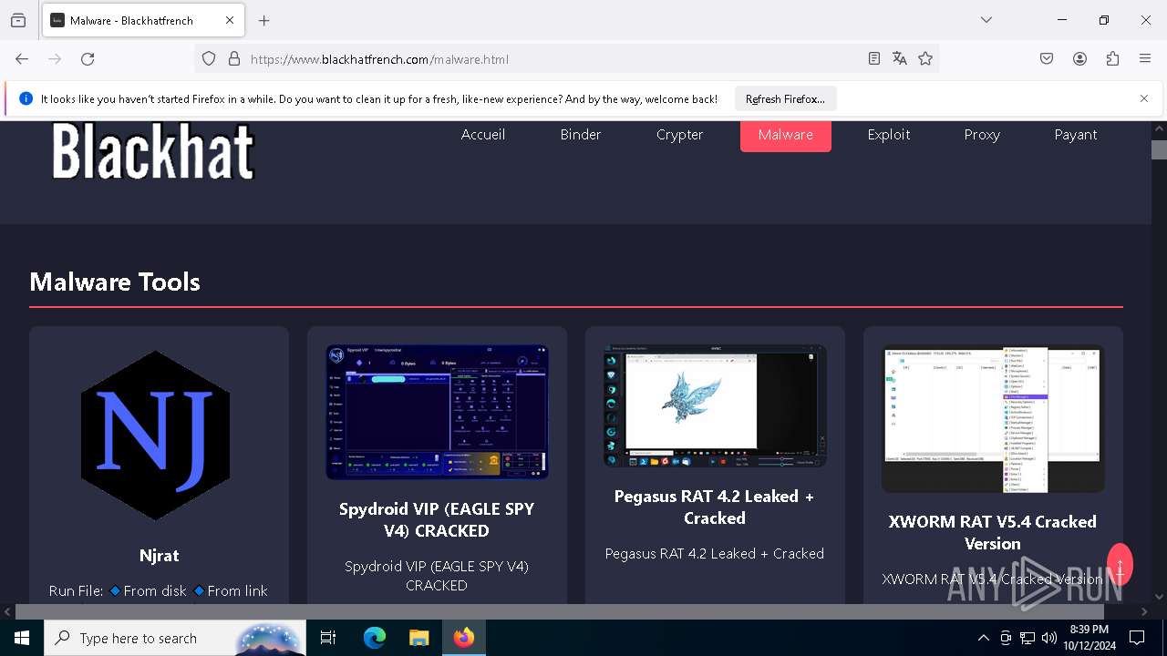The width and height of the screenshot is (1167, 656).
Task: Open the clock showing 8:39 PM
Action: (1090, 638)
